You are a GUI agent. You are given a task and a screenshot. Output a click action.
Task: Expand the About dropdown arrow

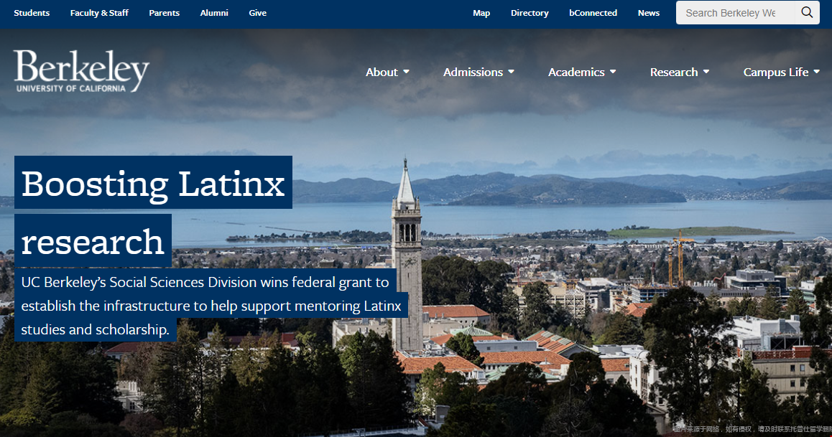point(407,72)
